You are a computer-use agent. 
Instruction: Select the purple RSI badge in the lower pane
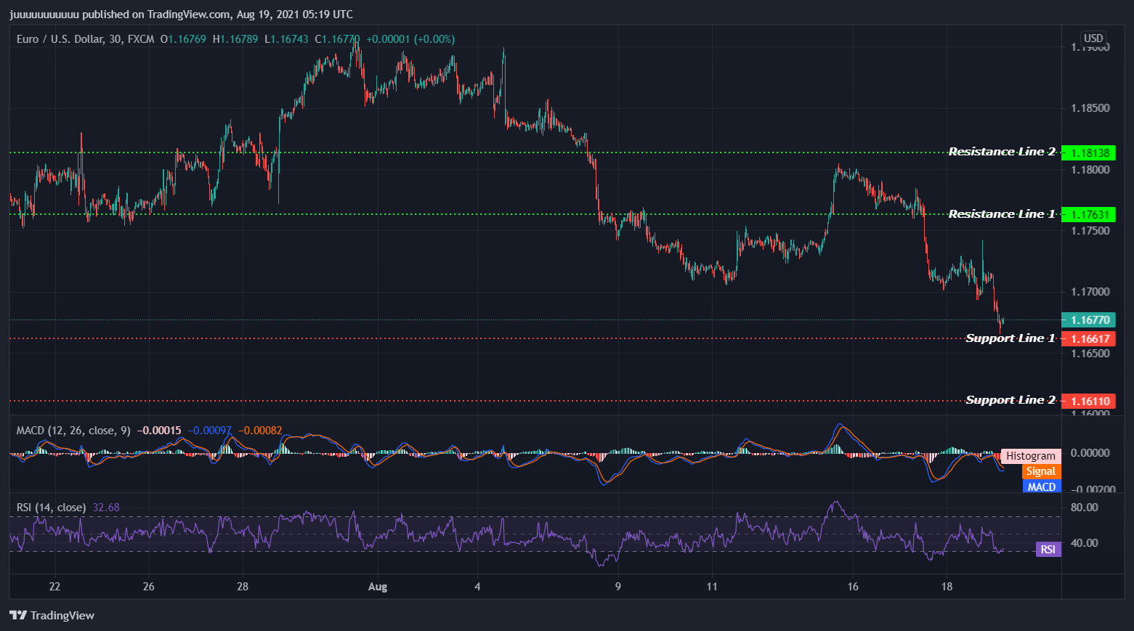[x=1047, y=550]
